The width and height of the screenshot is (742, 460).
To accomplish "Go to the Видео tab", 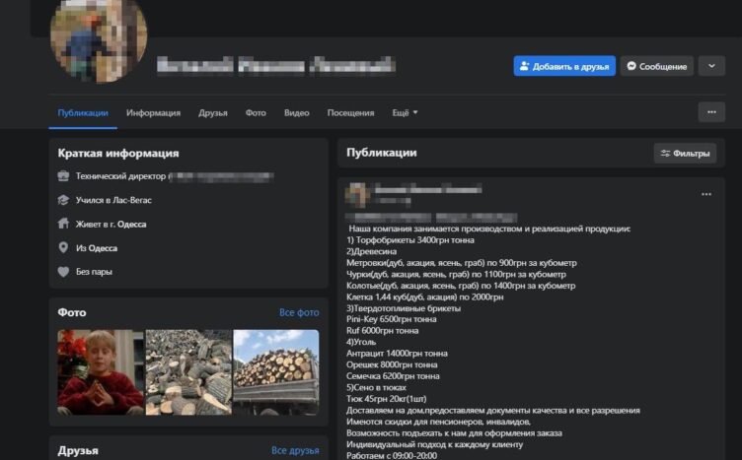I will click(x=296, y=112).
